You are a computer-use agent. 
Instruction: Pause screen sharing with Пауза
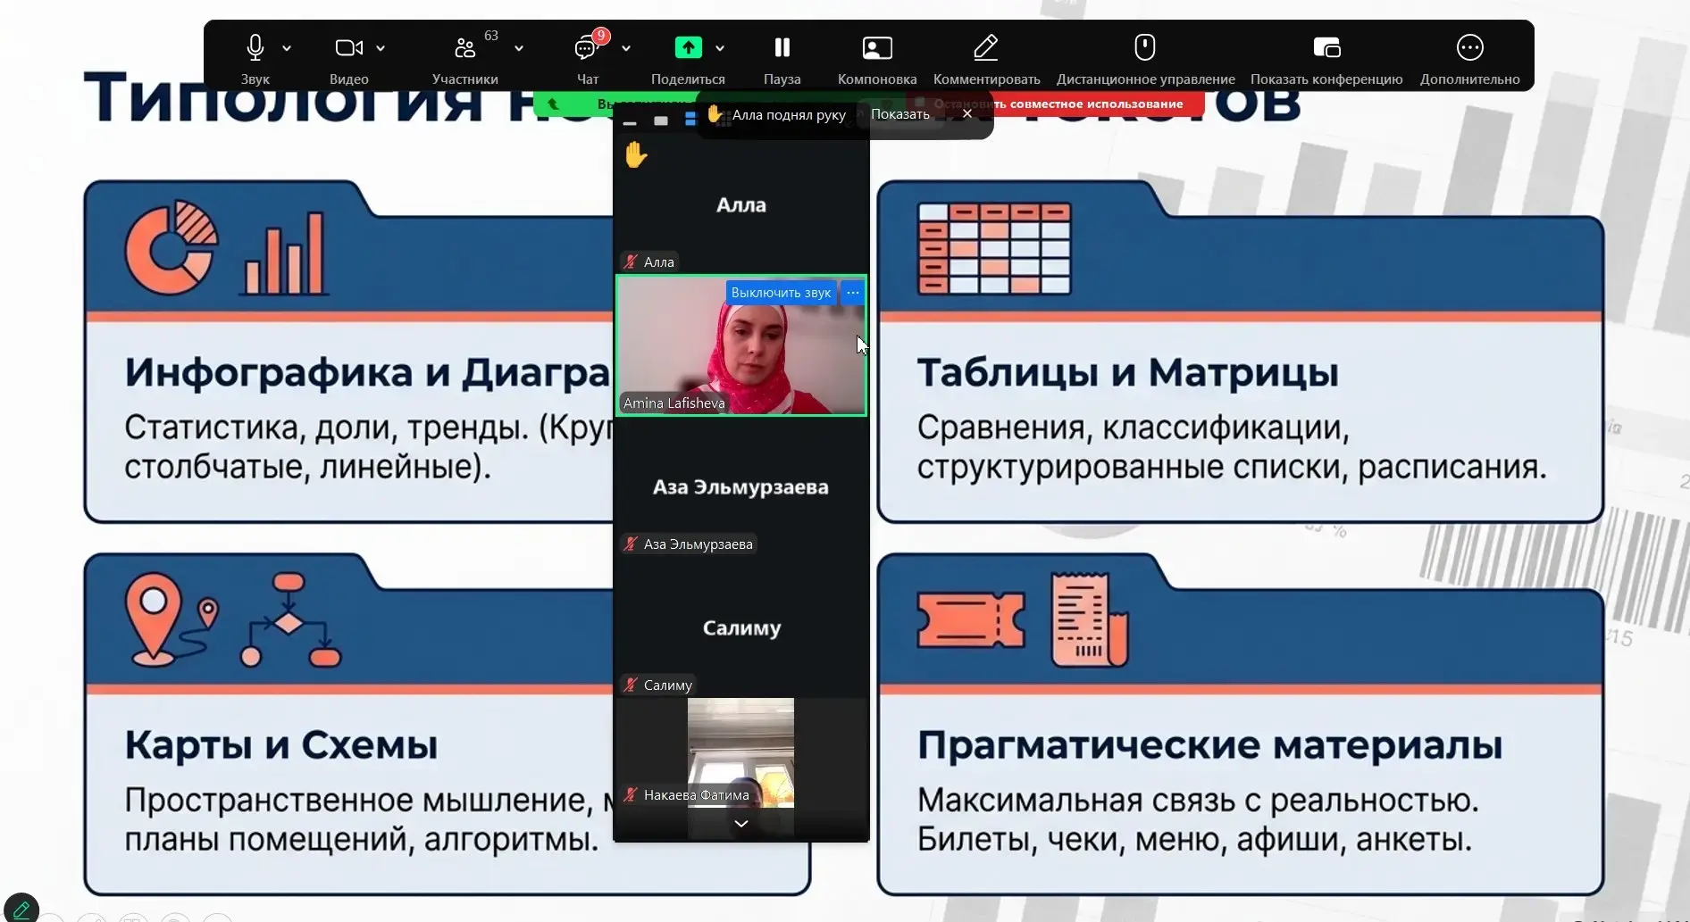pyautogui.click(x=782, y=48)
